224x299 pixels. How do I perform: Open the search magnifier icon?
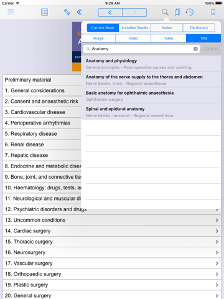coord(165,12)
